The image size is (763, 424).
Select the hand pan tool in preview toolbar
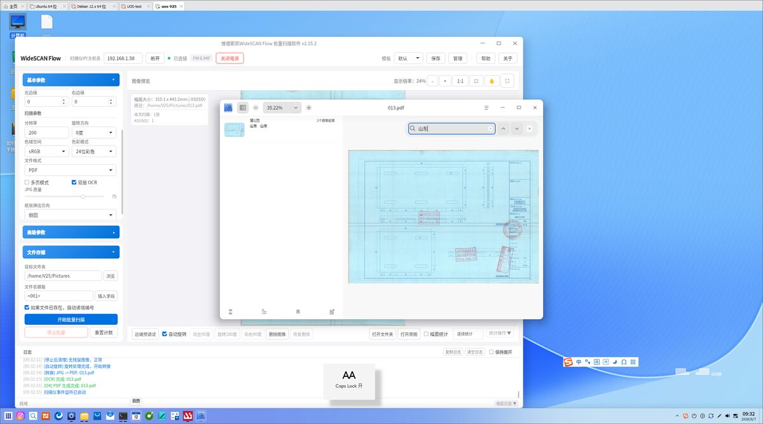(491, 81)
